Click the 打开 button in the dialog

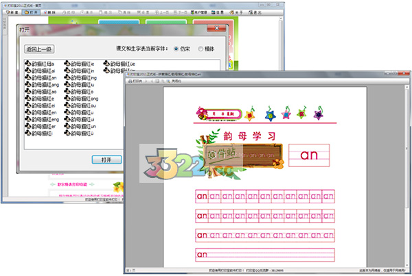click(x=106, y=160)
